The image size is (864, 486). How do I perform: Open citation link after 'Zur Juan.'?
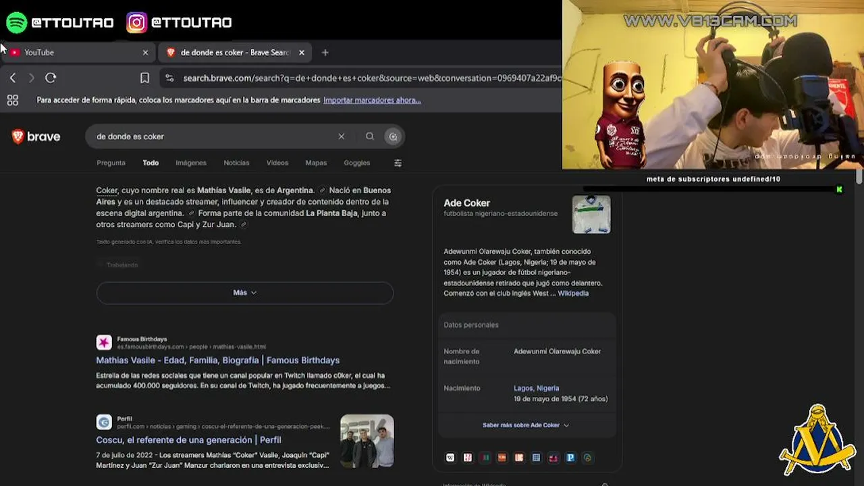pos(244,225)
